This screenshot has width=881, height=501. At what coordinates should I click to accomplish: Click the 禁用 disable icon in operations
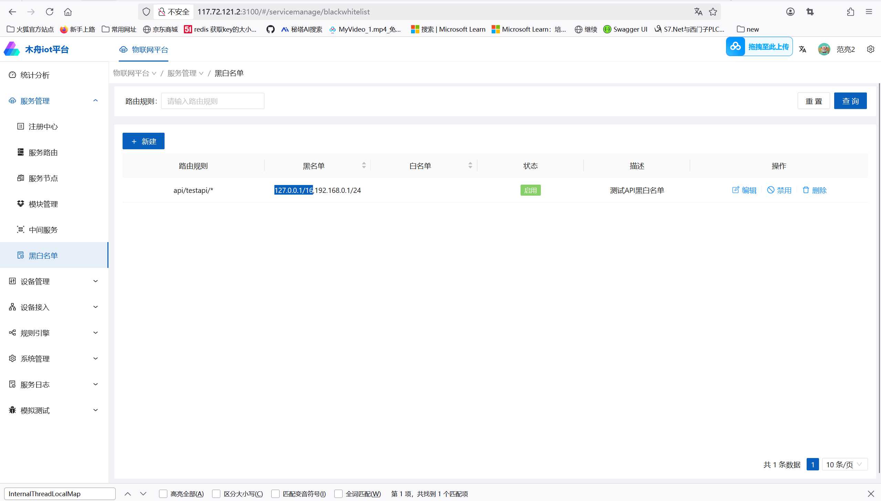[770, 190]
